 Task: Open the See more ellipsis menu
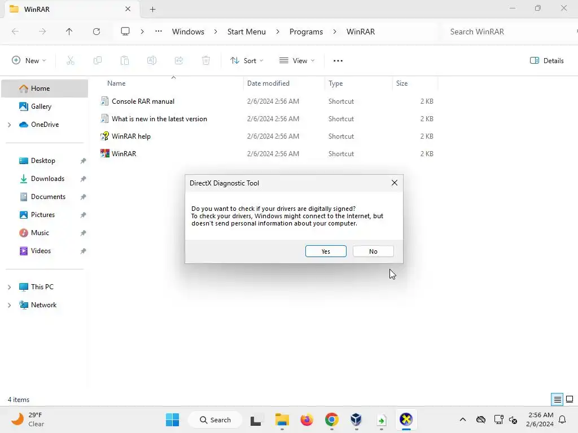[338, 61]
